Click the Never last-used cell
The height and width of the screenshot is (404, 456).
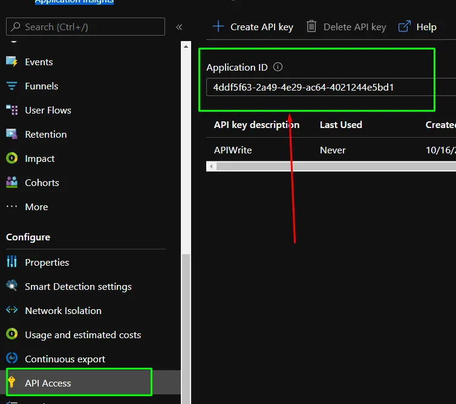pyautogui.click(x=333, y=150)
